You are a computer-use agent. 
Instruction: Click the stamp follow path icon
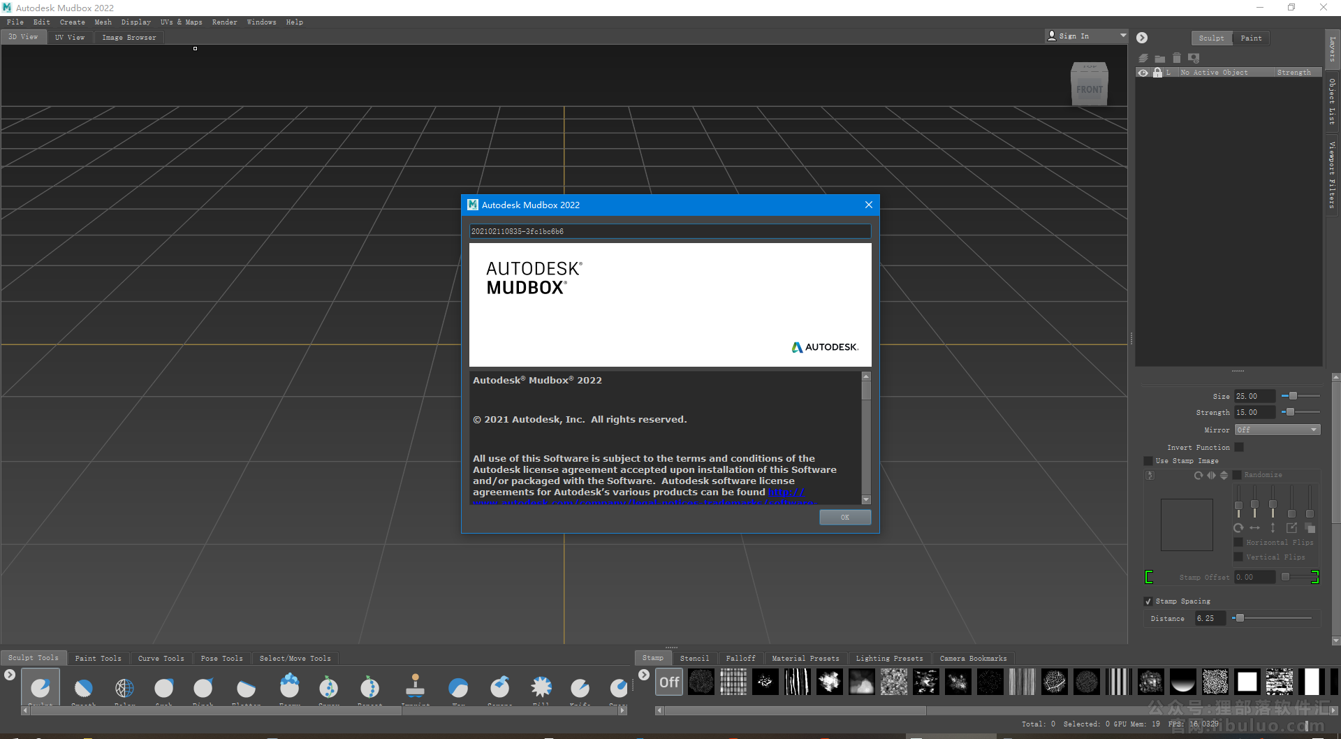pyautogui.click(x=1150, y=475)
